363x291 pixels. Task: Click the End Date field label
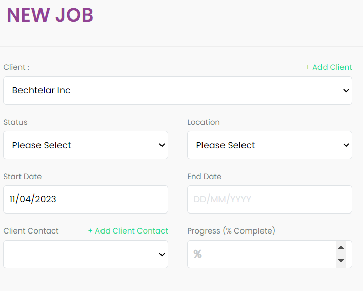(x=204, y=177)
